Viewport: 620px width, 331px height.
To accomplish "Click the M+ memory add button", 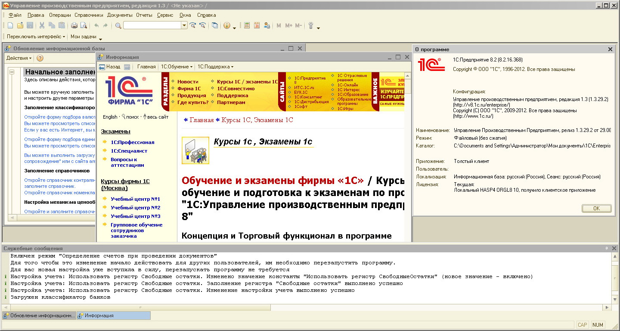I will click(288, 26).
